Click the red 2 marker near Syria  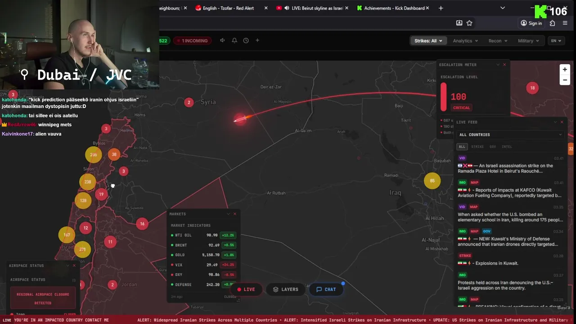tap(189, 103)
